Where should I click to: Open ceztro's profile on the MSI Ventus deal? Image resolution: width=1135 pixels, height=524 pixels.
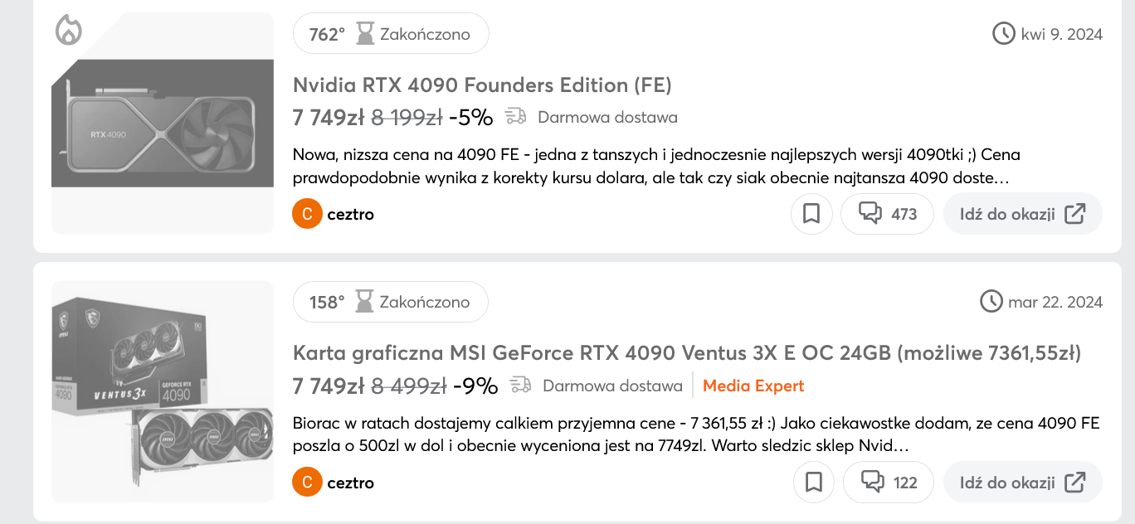350,483
